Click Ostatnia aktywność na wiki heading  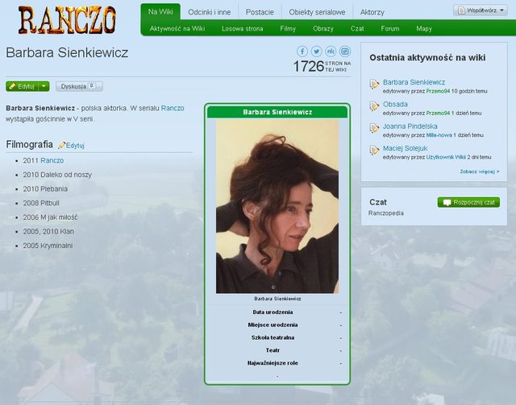[x=427, y=57]
